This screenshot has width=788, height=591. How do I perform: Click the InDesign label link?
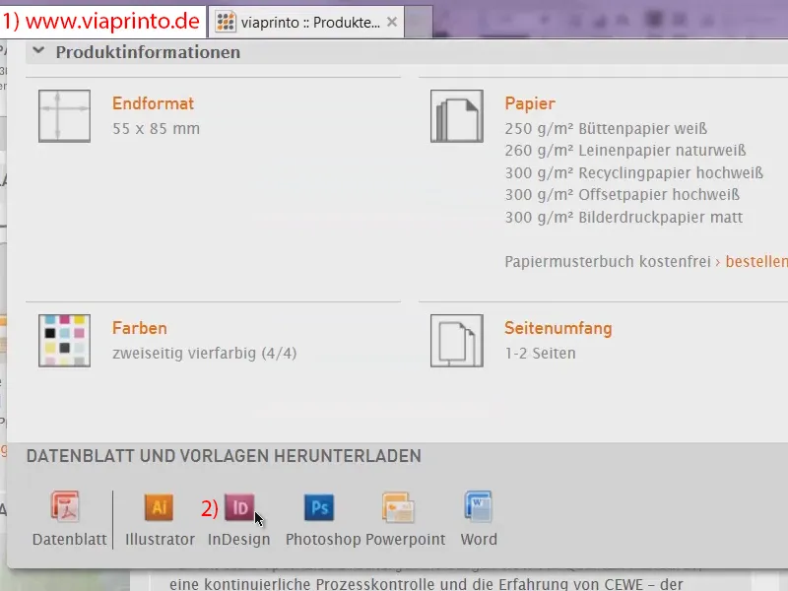pos(238,539)
